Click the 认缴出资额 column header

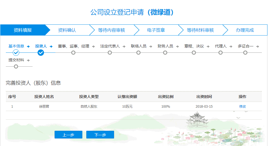coord(127,97)
